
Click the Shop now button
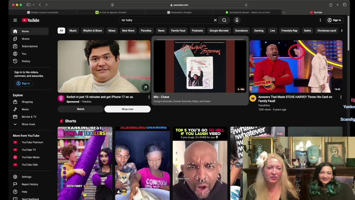(127, 109)
